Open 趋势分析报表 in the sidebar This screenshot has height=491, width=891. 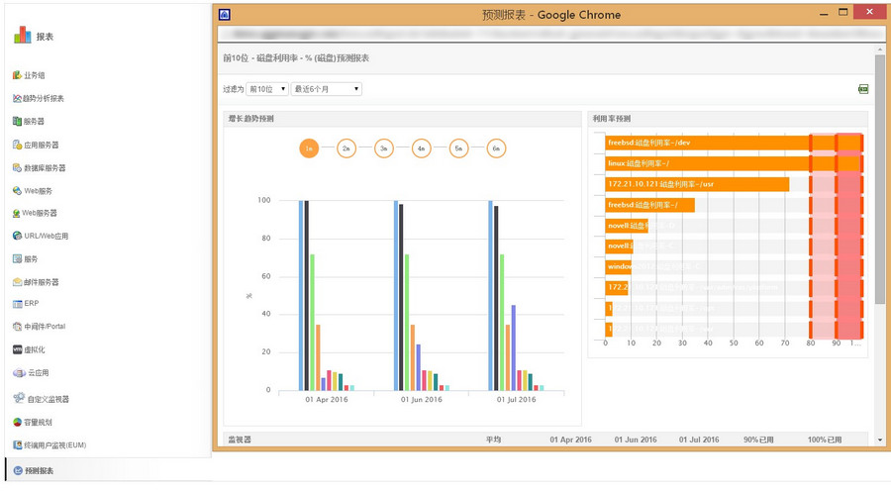[44, 98]
